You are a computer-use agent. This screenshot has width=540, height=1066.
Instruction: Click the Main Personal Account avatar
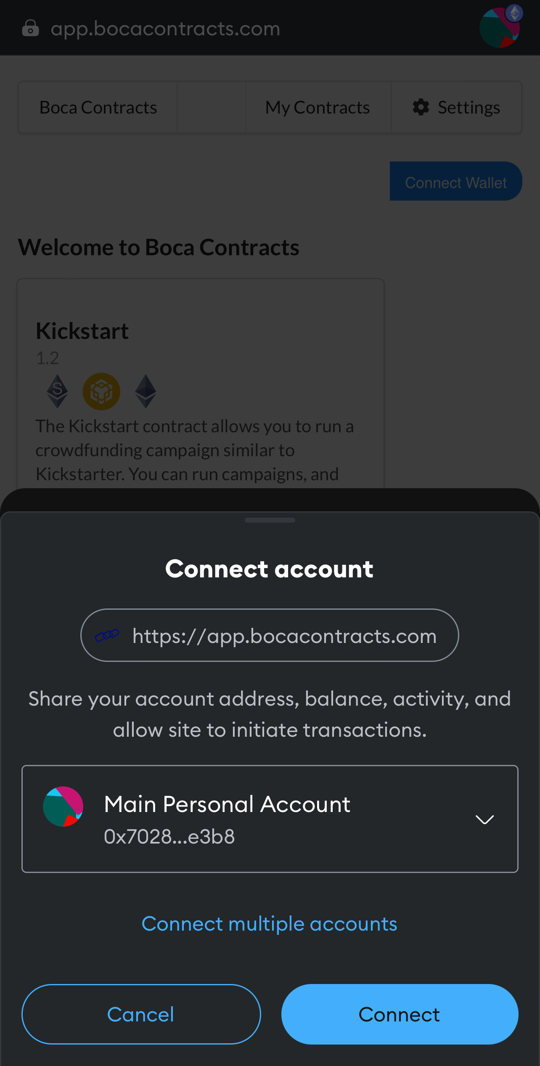coord(63,807)
